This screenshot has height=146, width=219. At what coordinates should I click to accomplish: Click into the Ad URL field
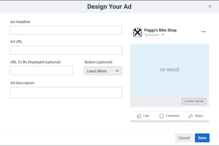(66, 50)
